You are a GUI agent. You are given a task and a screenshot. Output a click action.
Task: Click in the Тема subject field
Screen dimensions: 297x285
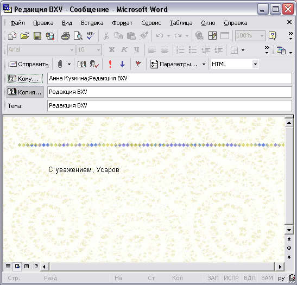point(169,105)
